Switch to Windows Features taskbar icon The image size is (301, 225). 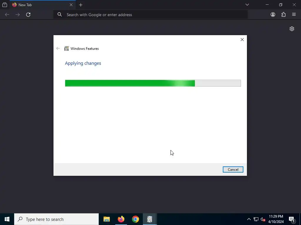pyautogui.click(x=150, y=219)
